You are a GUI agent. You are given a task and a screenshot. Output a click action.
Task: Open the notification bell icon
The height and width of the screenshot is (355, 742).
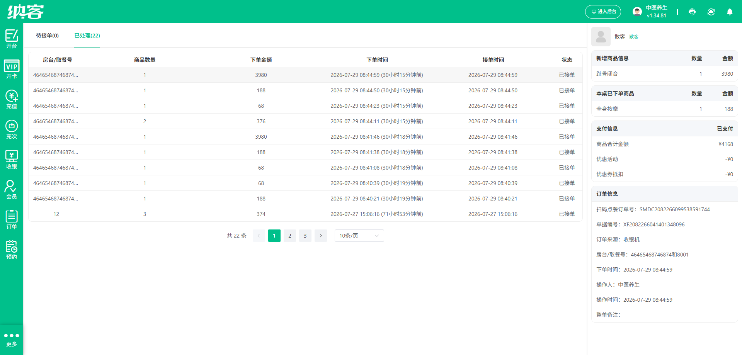730,12
